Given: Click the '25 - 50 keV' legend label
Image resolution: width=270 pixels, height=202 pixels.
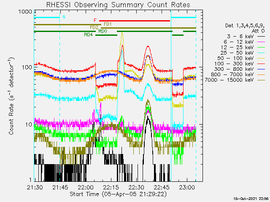Looking at the screenshot, I should [x=237, y=53].
